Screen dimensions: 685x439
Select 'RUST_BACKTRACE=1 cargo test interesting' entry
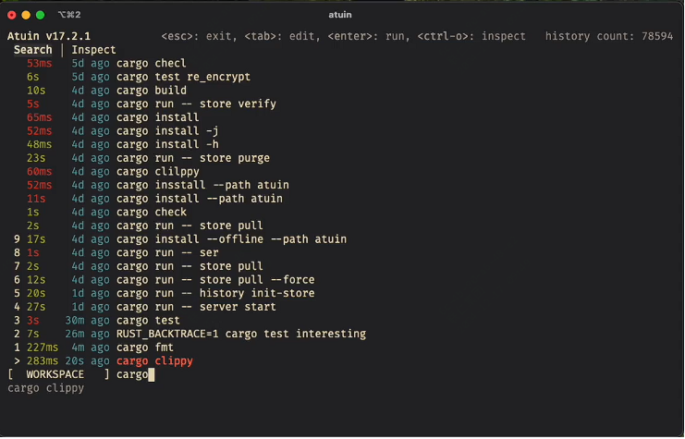pyautogui.click(x=240, y=334)
